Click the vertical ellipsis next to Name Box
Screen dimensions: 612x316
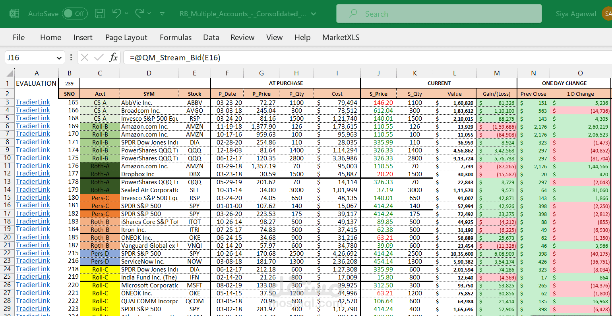point(71,57)
